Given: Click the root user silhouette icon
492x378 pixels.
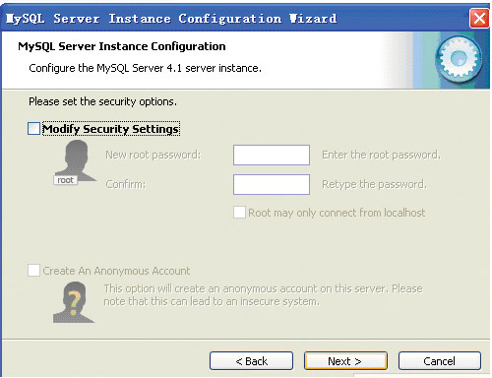Looking at the screenshot, I should click(x=76, y=160).
